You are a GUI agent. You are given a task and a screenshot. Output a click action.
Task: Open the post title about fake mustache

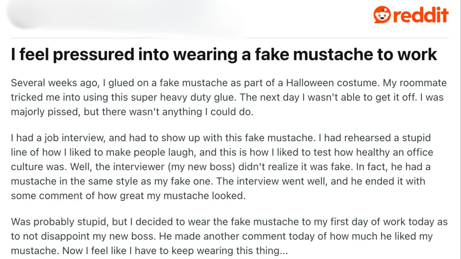[224, 55]
